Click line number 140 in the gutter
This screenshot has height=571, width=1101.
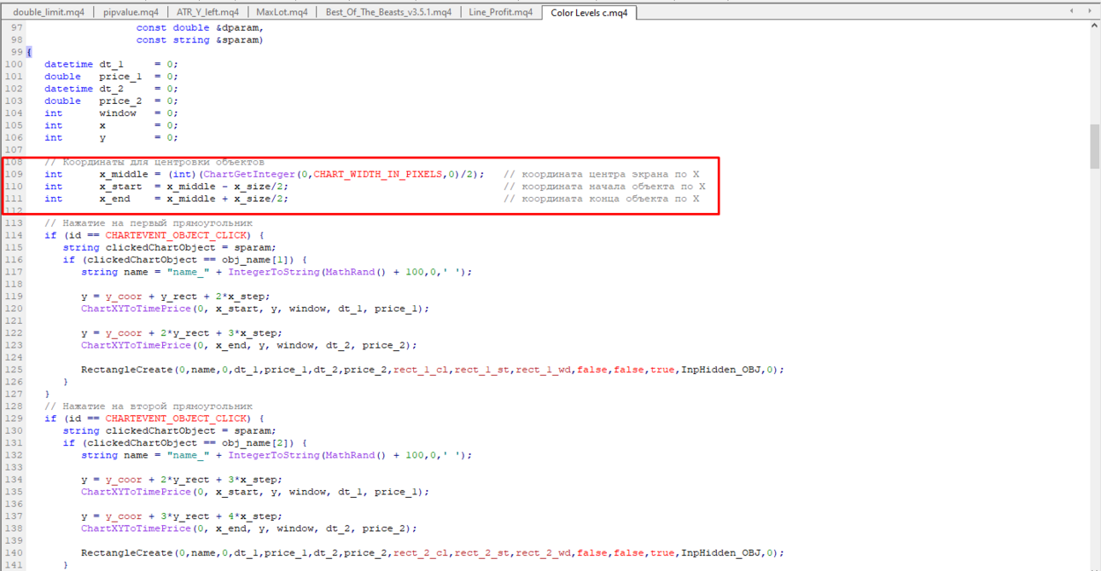pos(13,553)
